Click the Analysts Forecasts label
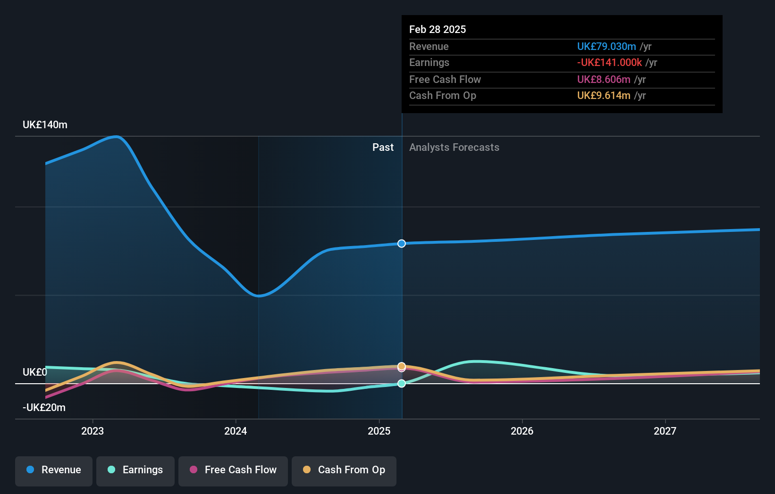 point(454,148)
